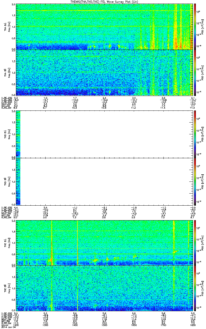
Task: Click the THD X_RE_GSE ephemeris row label
Action: click(x=7, y=208)
